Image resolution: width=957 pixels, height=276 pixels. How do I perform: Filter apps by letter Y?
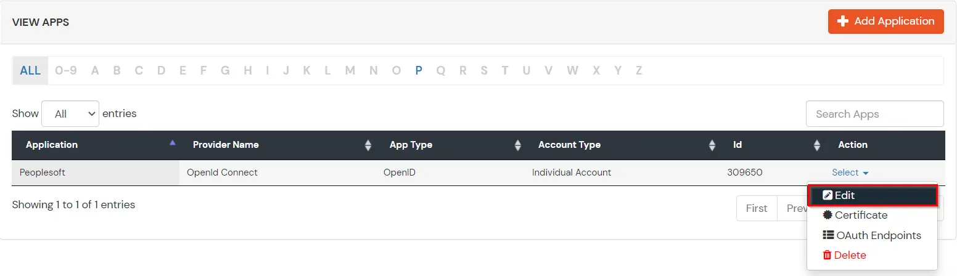[x=618, y=70]
